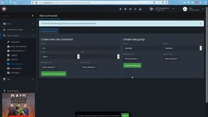Click the RAID Shadow Legends ad
This screenshot has width=208, height=117.
(x=19, y=105)
